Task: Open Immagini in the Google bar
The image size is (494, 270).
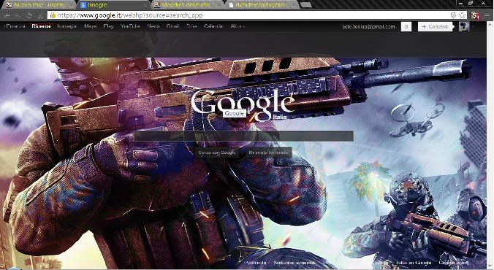Action: 66,26
